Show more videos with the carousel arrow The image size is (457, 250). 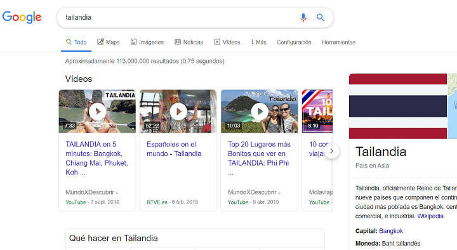(331, 150)
